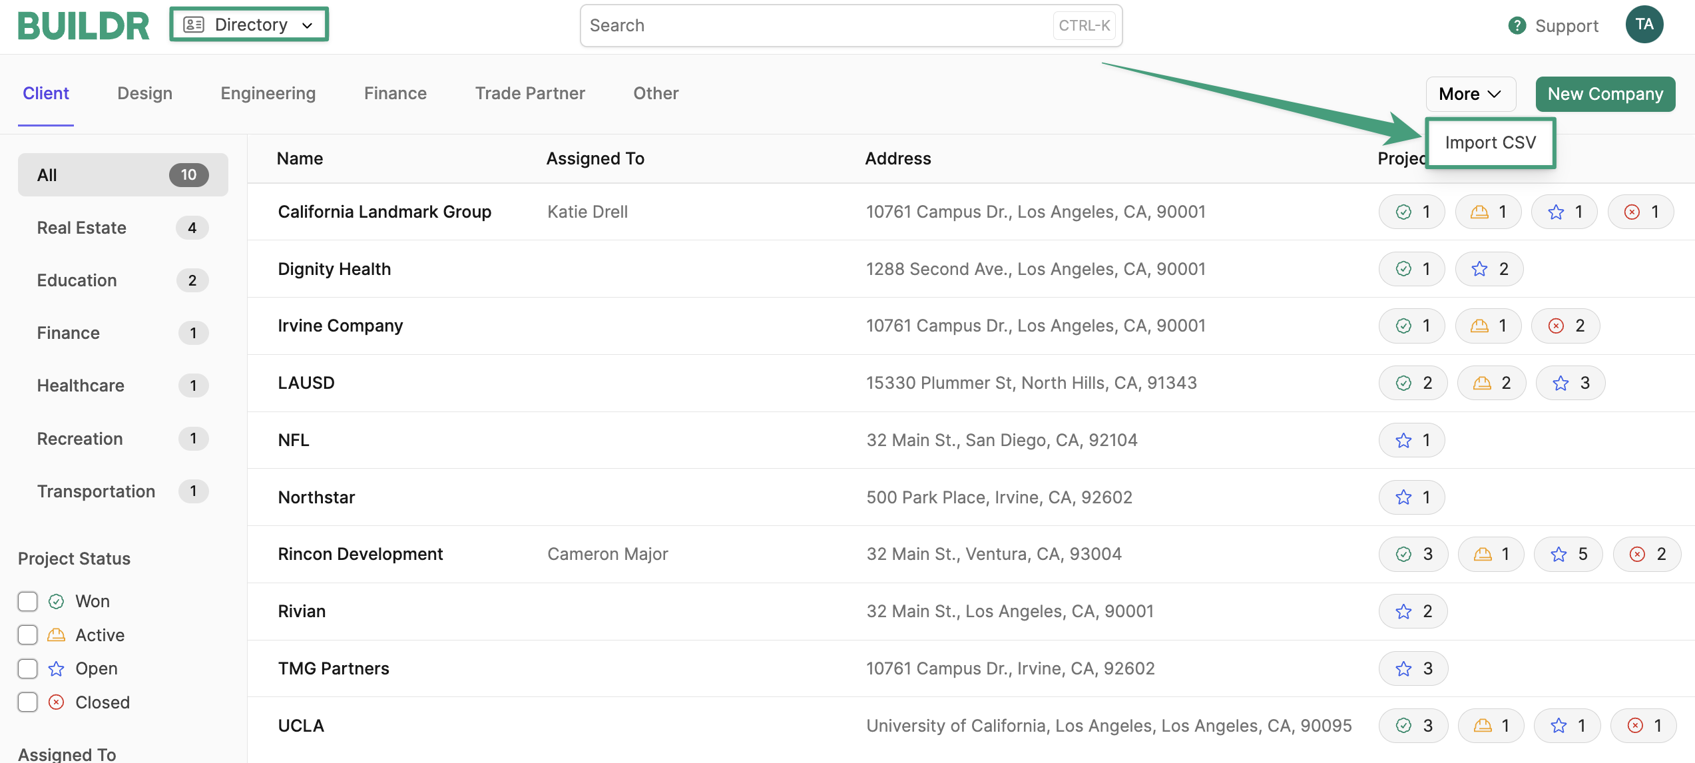Switch to the Trade Partner tab
The height and width of the screenshot is (763, 1695).
(530, 94)
